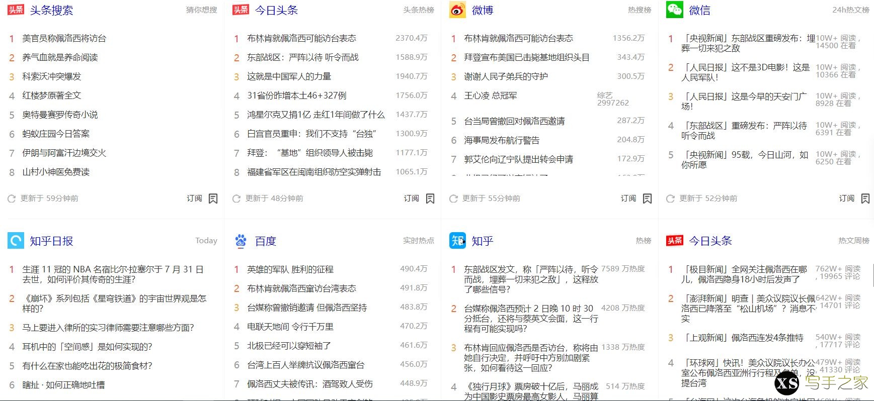This screenshot has height=401, width=874.
Task: Subscribe (订阅) to 微博 热搜榜
Action: (x=628, y=198)
